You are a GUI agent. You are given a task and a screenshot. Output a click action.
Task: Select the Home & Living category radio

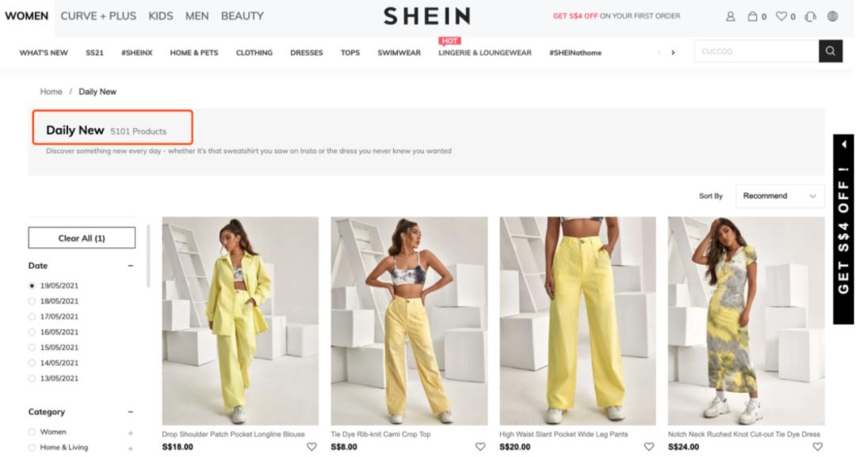32,447
